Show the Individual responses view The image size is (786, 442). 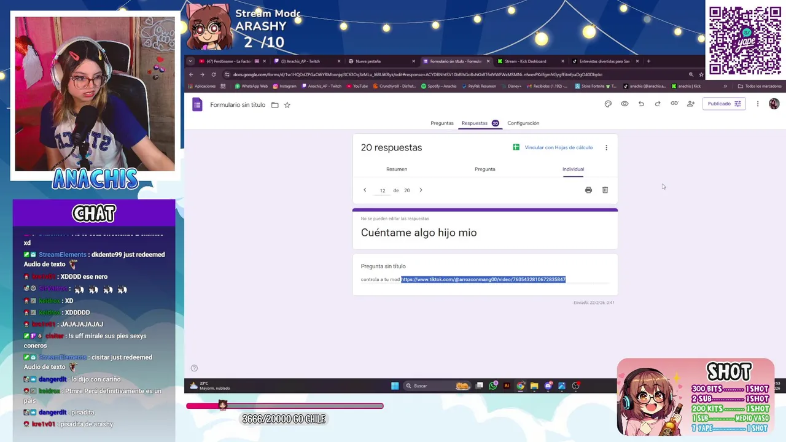pyautogui.click(x=573, y=169)
